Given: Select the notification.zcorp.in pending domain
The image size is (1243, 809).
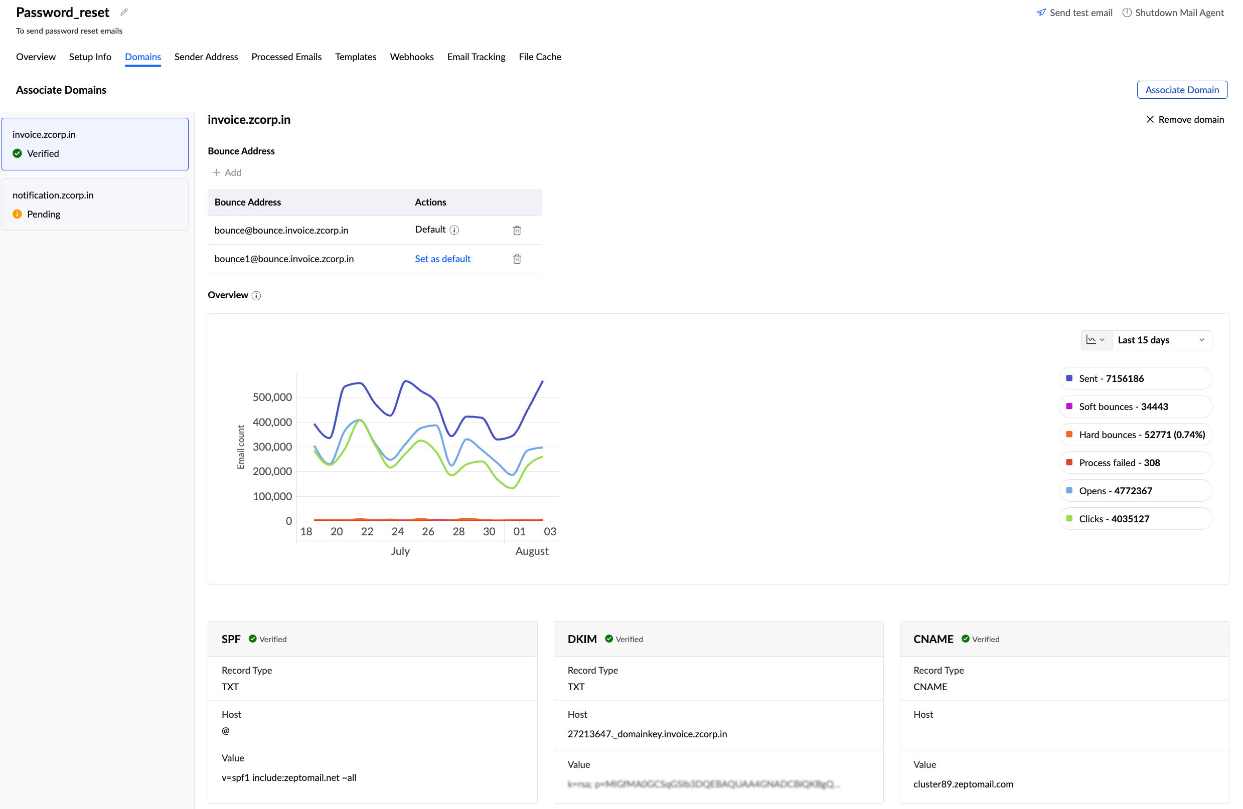Looking at the screenshot, I should tap(95, 205).
